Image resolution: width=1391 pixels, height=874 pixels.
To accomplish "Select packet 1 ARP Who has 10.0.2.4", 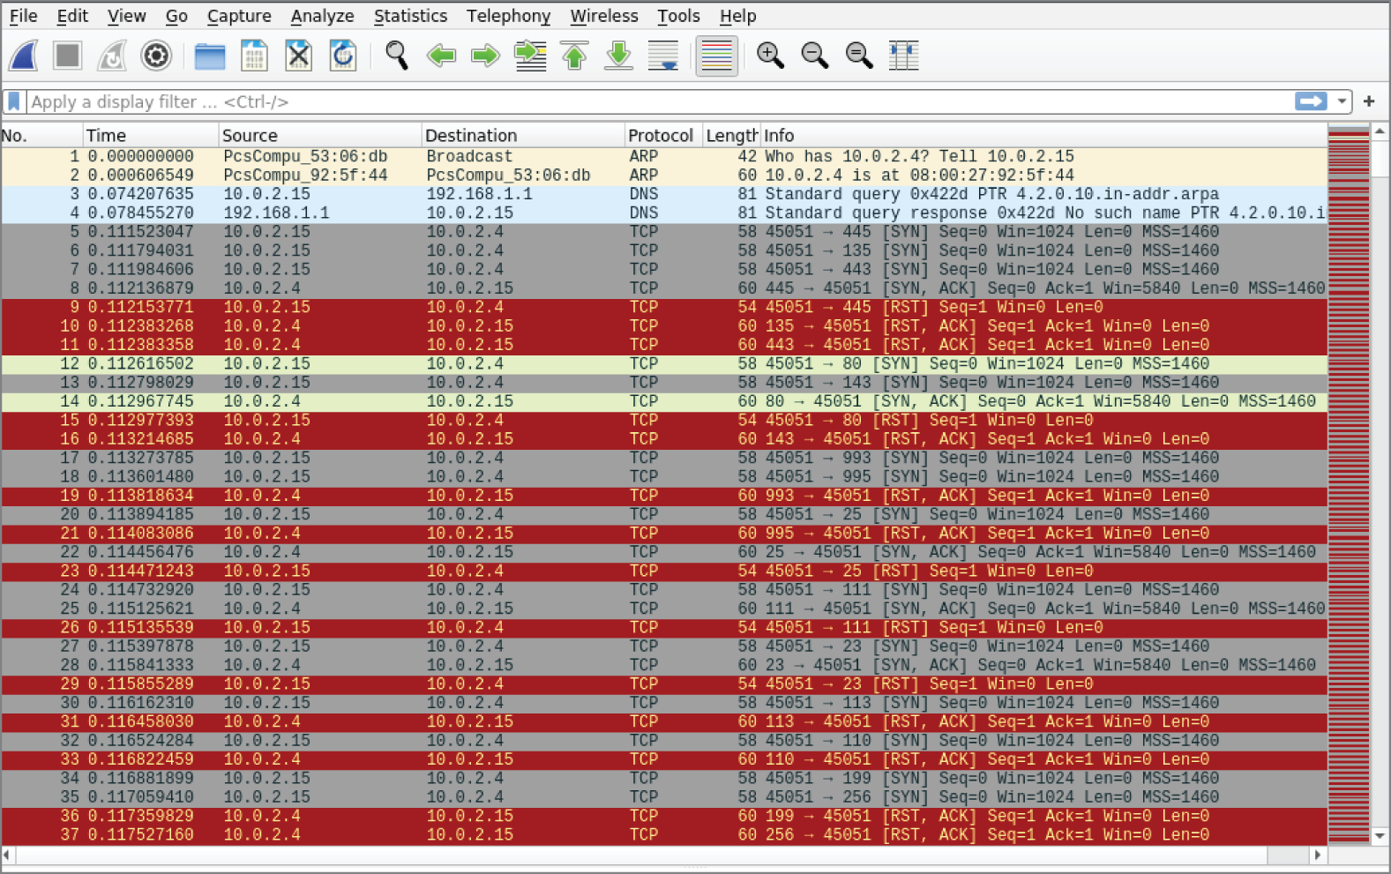I will [663, 156].
